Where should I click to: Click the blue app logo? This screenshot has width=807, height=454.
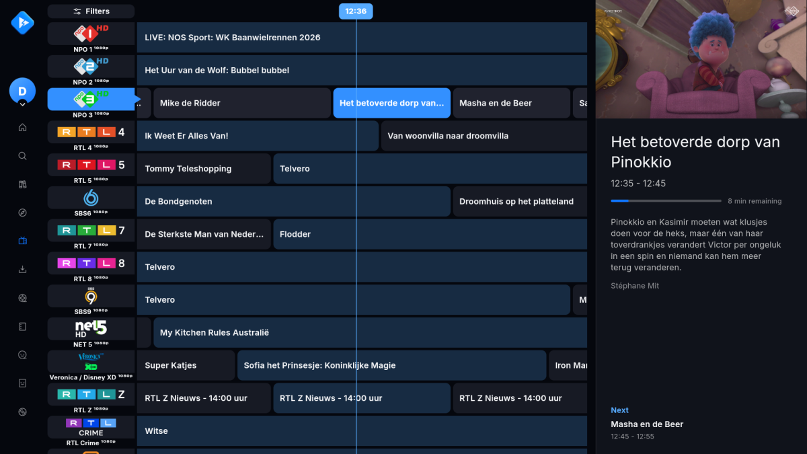[22, 24]
